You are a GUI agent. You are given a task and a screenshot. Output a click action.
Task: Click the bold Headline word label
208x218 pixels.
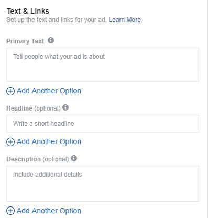tap(19, 108)
